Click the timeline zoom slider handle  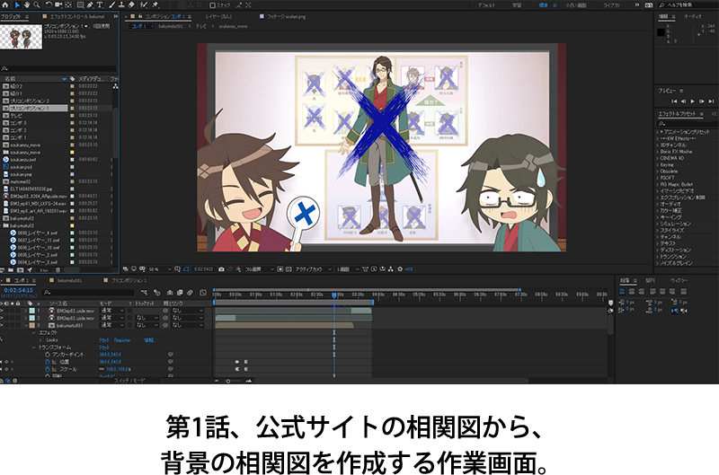228,381
